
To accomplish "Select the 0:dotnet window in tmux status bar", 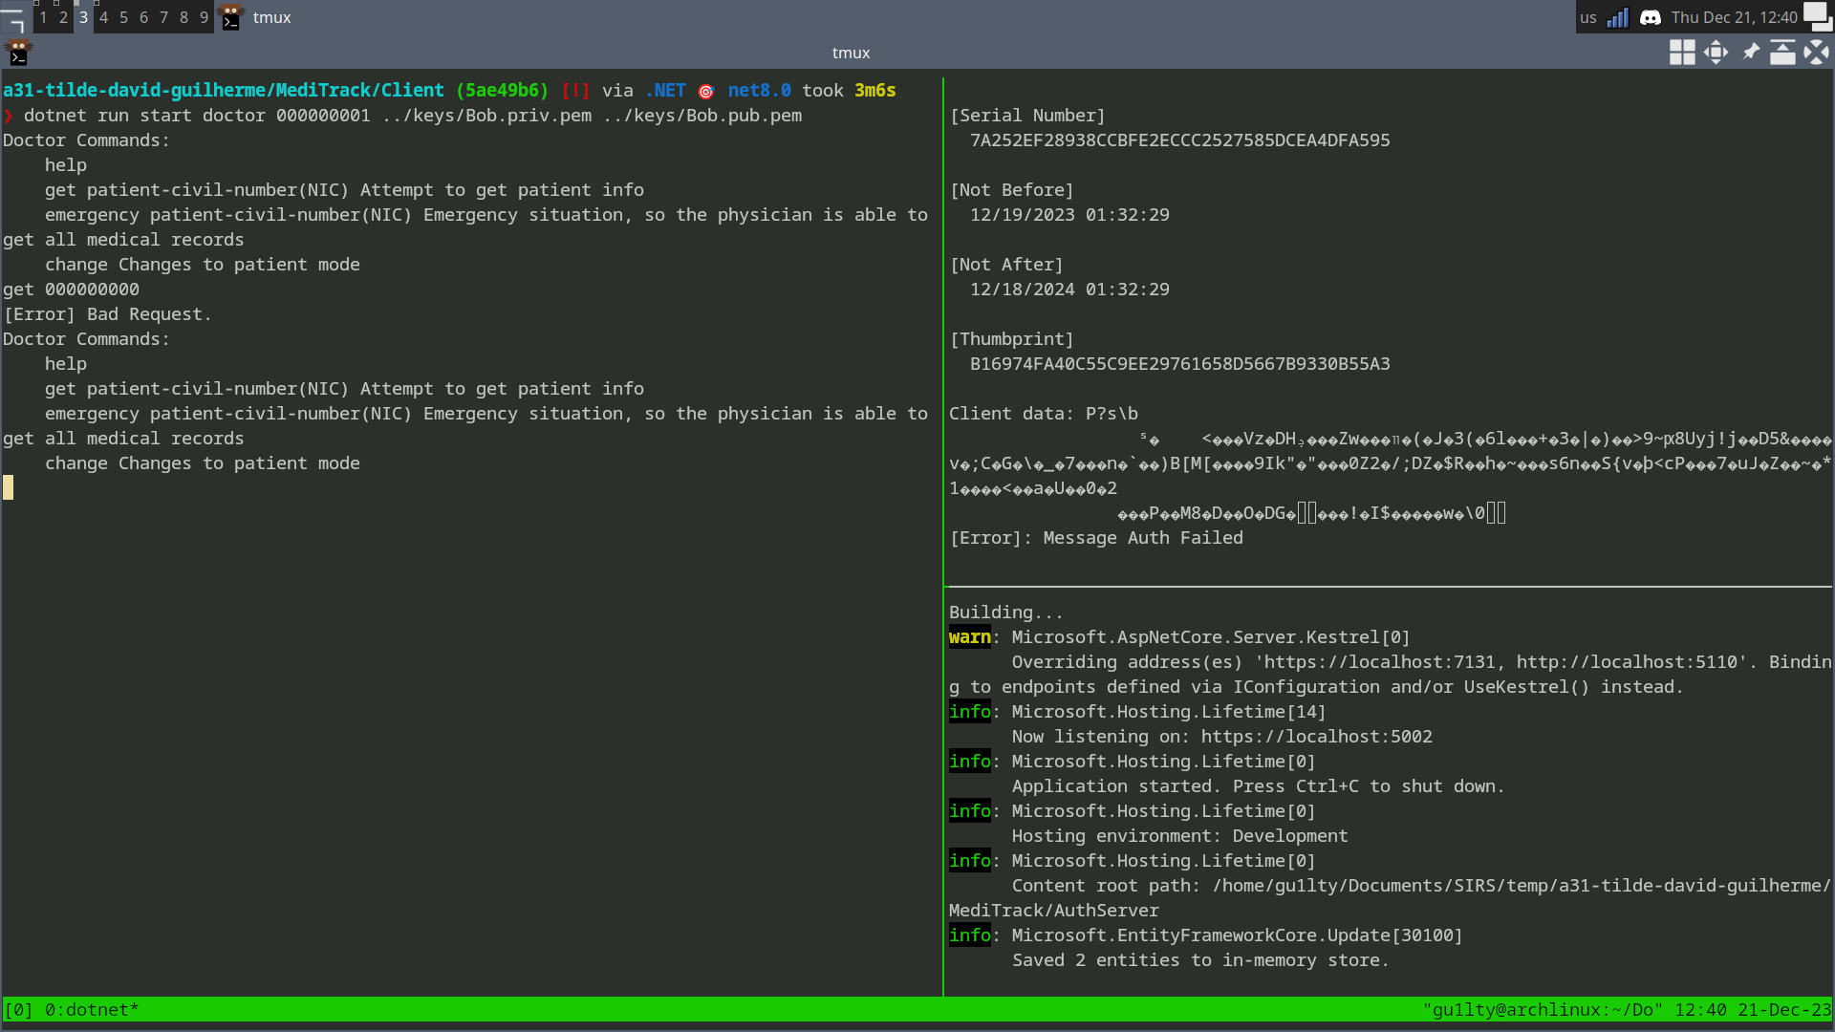I will pyautogui.click(x=91, y=1010).
